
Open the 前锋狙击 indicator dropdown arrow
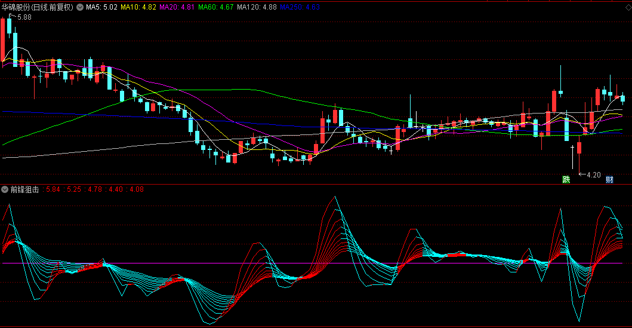(x=5, y=189)
